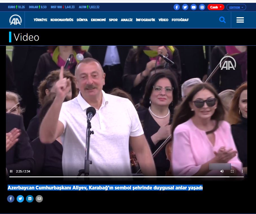
Task: Click the video progress bar
Action: click(x=126, y=177)
